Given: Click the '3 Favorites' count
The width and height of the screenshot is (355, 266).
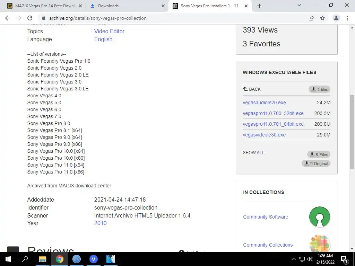Looking at the screenshot, I should point(261,44).
